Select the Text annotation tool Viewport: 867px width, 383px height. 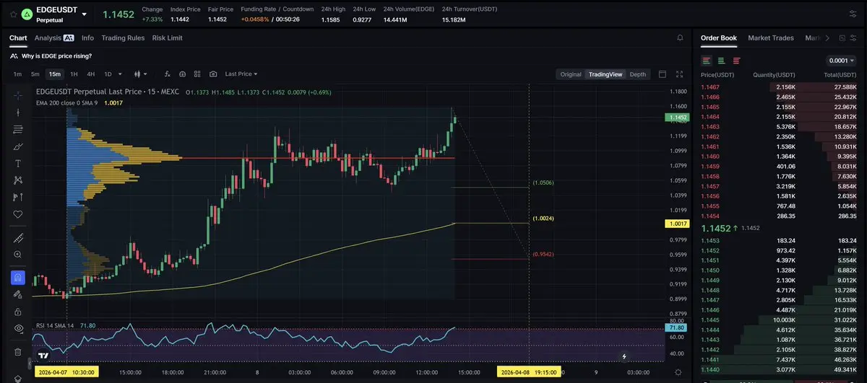18,163
